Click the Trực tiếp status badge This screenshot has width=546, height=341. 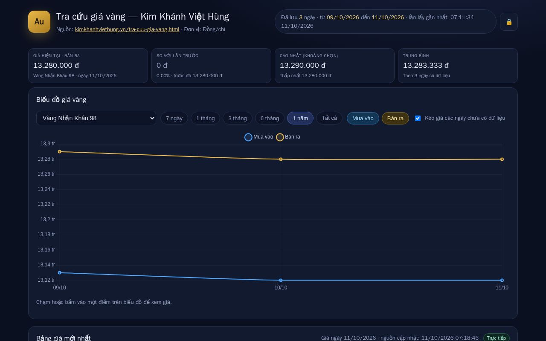497,338
